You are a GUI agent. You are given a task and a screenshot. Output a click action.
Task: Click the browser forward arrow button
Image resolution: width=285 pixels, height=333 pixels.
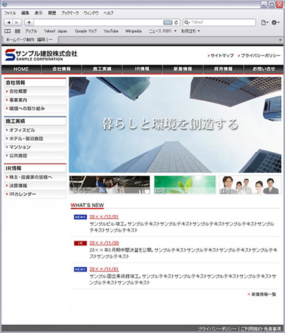tap(17, 22)
